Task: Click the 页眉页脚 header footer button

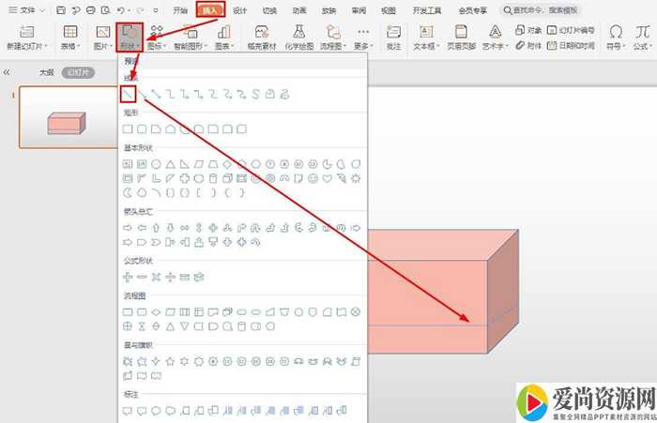Action: coord(460,38)
